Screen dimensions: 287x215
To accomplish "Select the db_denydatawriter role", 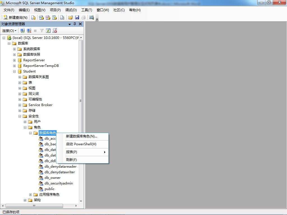I will click(x=60, y=172).
